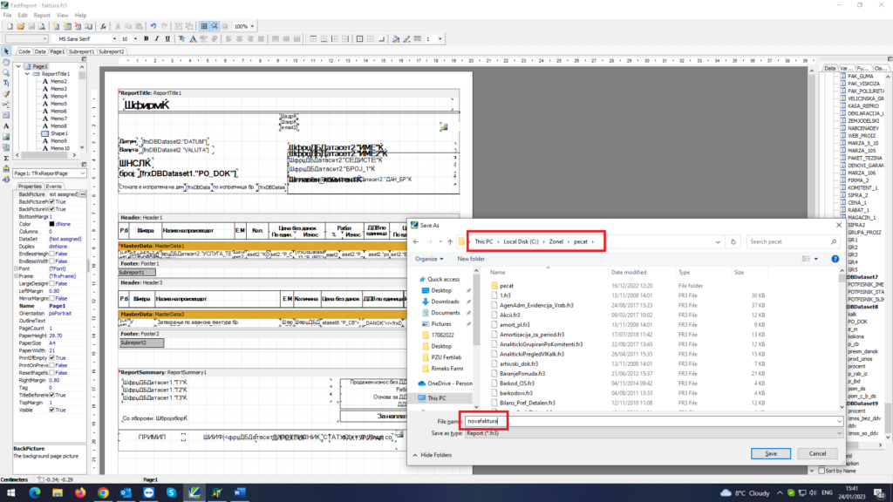Click the File name input field
The height and width of the screenshot is (502, 893).
pos(653,421)
